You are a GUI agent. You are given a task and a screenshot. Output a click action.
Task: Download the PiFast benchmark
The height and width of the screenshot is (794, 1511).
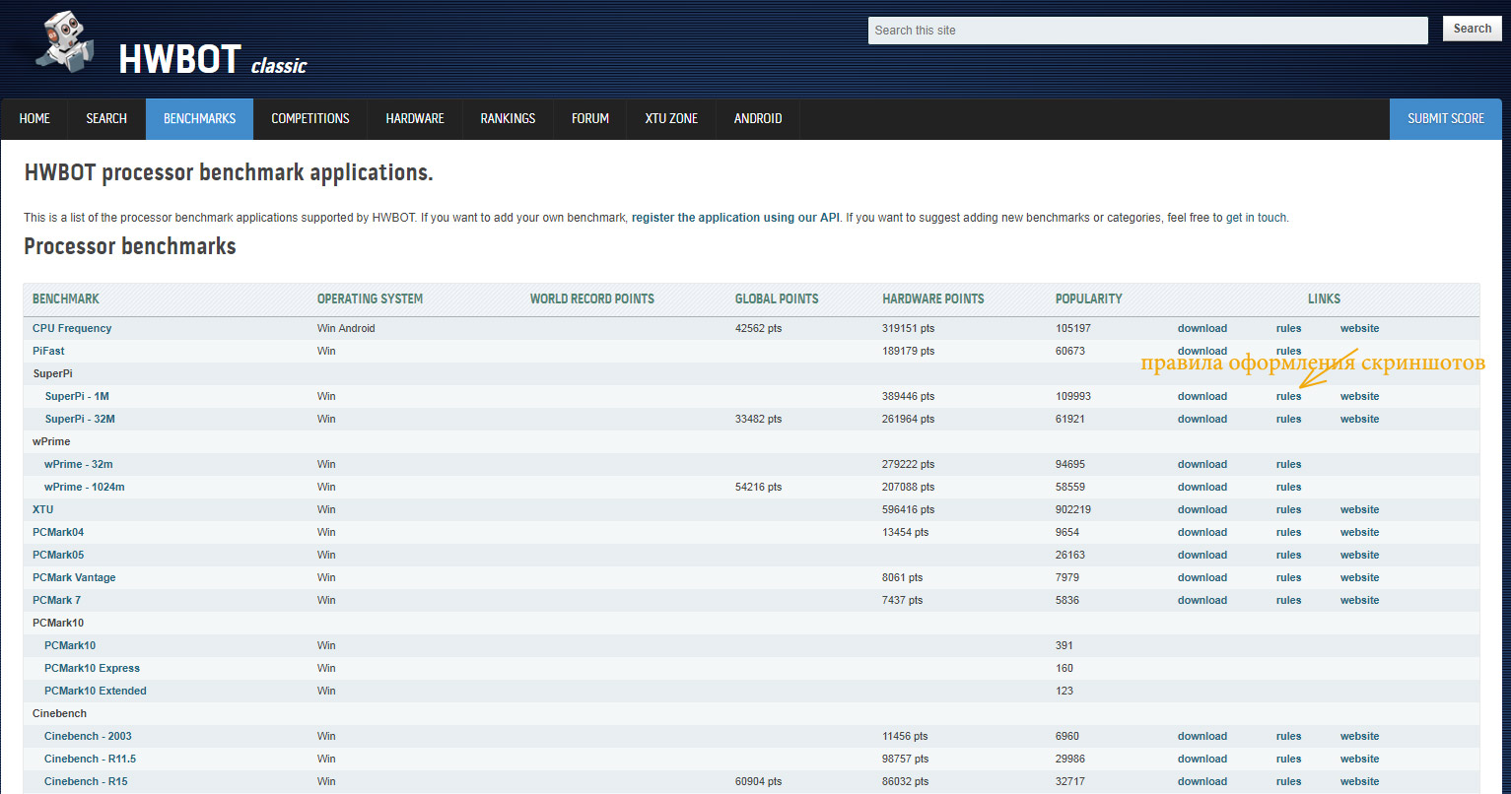point(1202,351)
